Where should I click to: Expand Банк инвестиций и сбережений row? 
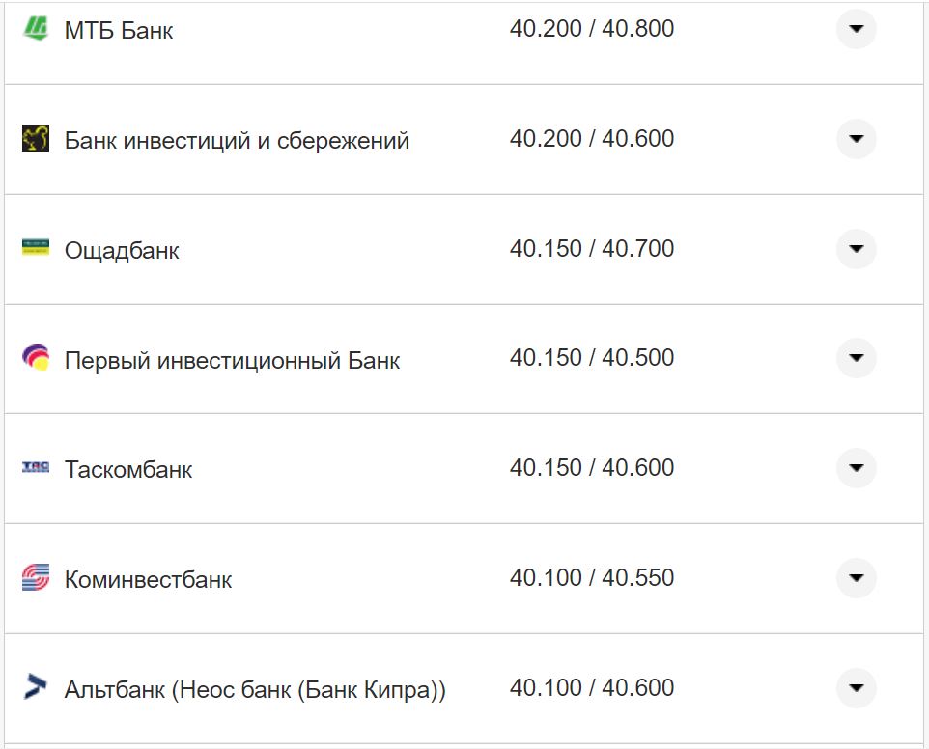click(856, 139)
